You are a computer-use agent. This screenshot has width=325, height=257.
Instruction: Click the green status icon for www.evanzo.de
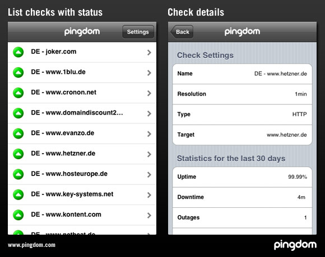coord(18,134)
